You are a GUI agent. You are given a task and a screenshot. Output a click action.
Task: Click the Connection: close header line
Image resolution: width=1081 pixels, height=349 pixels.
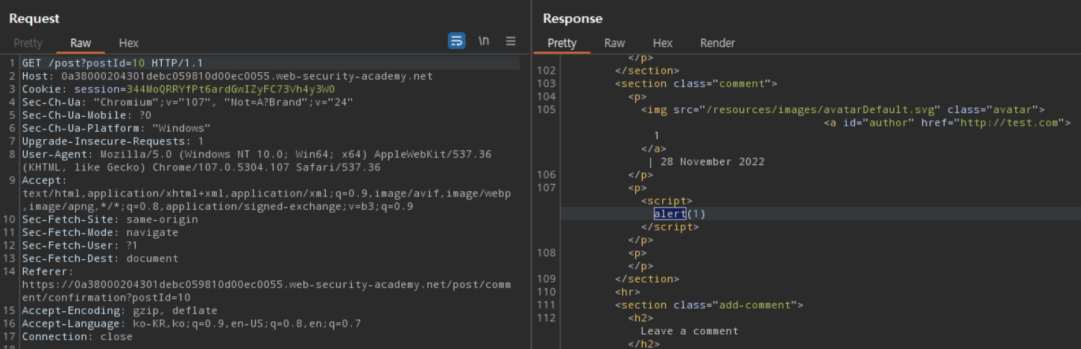(x=77, y=336)
